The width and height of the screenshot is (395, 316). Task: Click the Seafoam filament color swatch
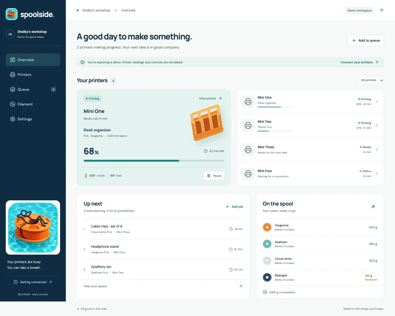coord(267,244)
